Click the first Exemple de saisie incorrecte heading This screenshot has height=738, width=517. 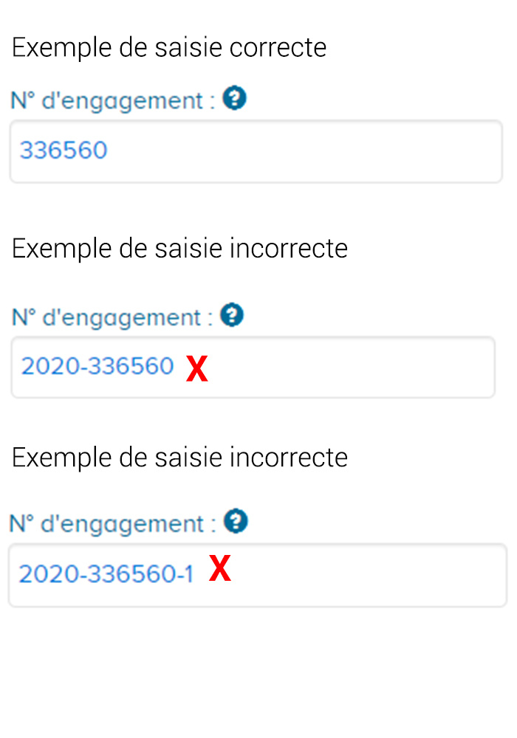179,249
